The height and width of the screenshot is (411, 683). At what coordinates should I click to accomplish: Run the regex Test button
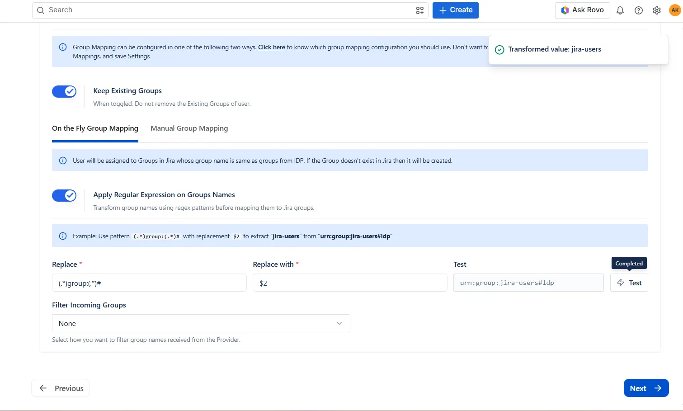(629, 283)
